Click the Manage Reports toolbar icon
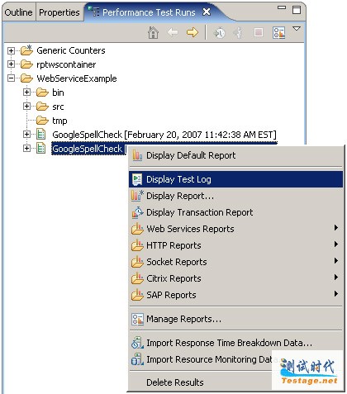Image resolution: width=347 pixels, height=394 pixels. [278, 33]
